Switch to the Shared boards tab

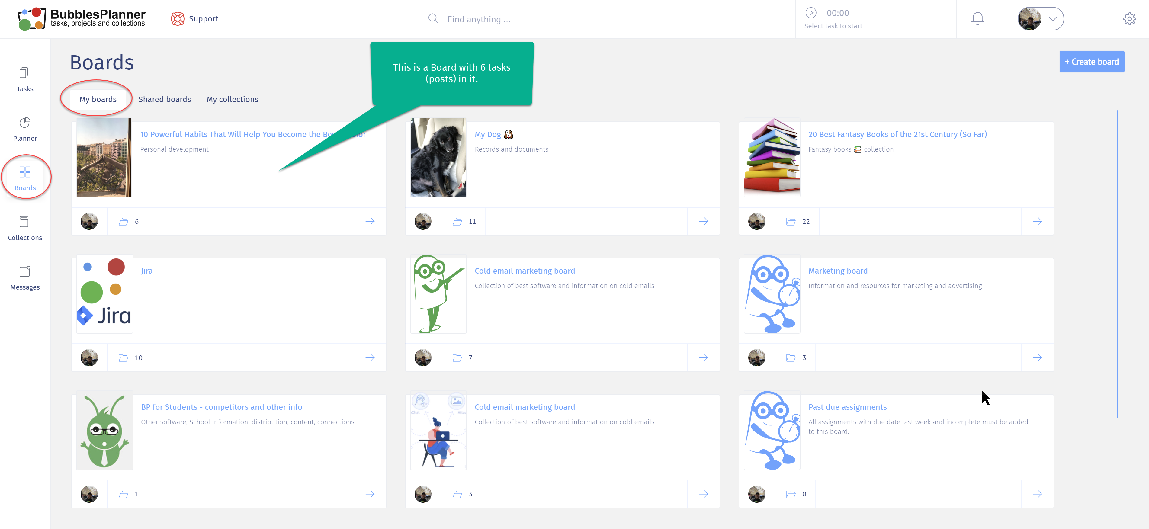pos(165,99)
